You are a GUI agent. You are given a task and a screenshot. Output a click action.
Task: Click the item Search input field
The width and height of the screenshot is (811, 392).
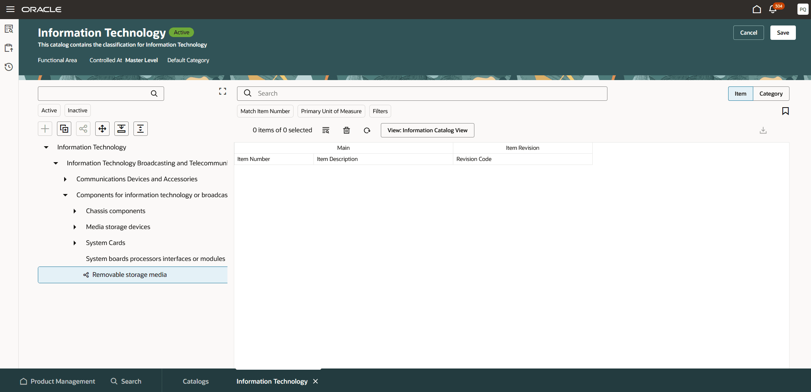click(x=422, y=94)
